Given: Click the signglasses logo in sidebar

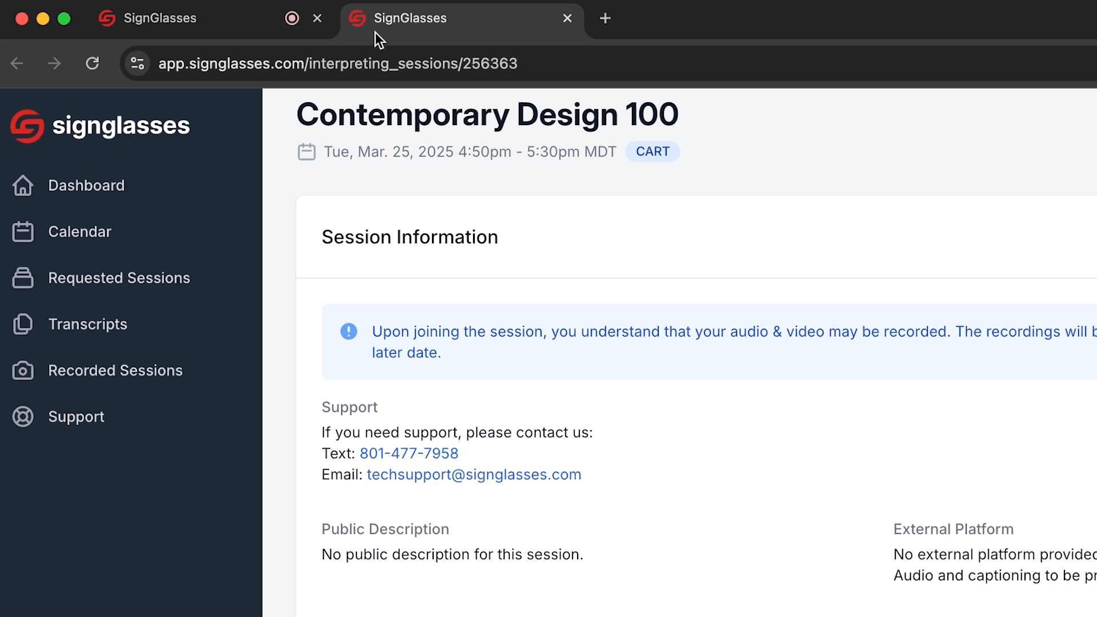Looking at the screenshot, I should pyautogui.click(x=101, y=126).
